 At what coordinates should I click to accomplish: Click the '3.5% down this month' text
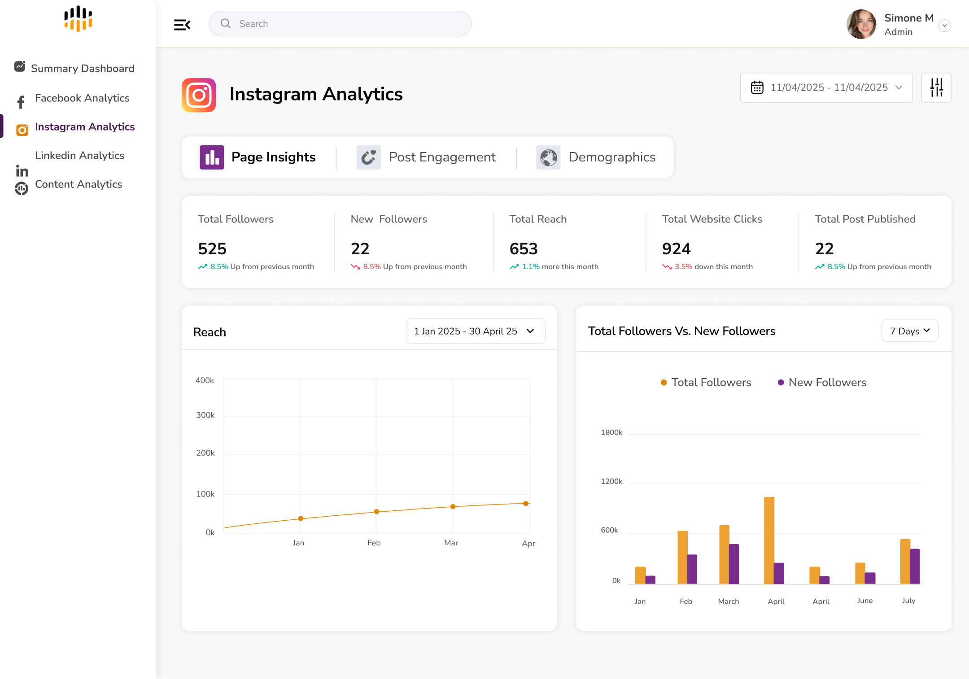point(714,267)
